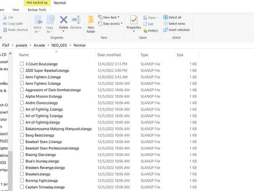The height and width of the screenshot is (191, 254).
Task: Expand the Copy to dropdown arrow
Action: 51,31
